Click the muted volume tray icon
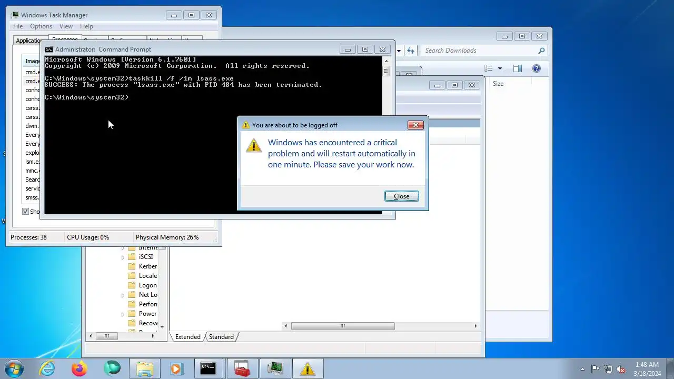 coord(621,369)
